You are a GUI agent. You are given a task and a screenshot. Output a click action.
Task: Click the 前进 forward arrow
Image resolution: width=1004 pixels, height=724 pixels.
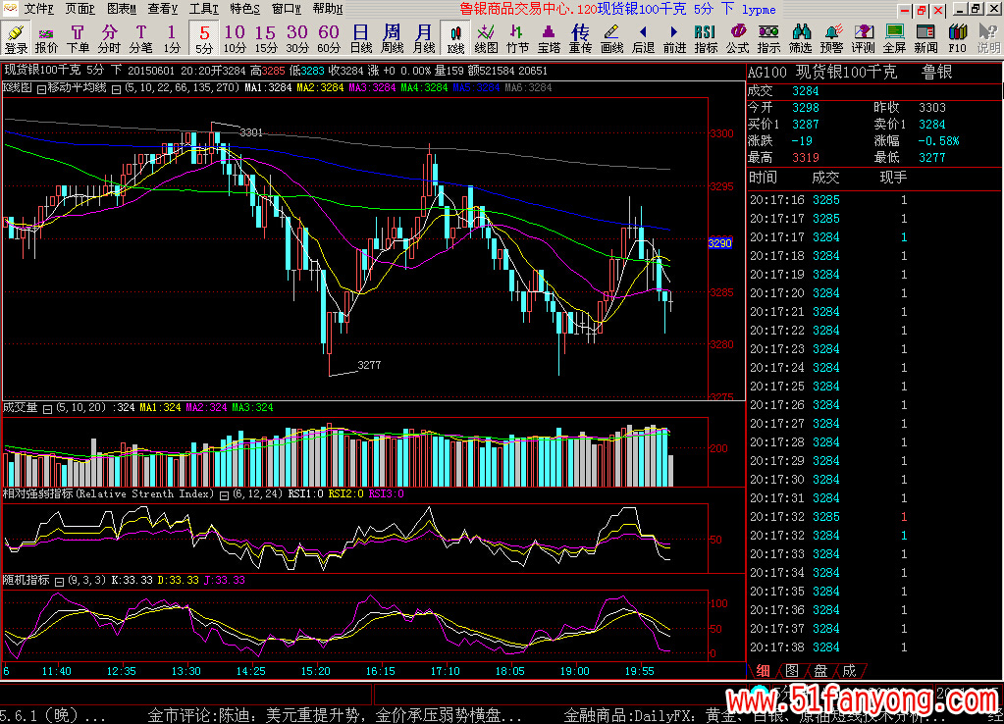click(x=674, y=38)
